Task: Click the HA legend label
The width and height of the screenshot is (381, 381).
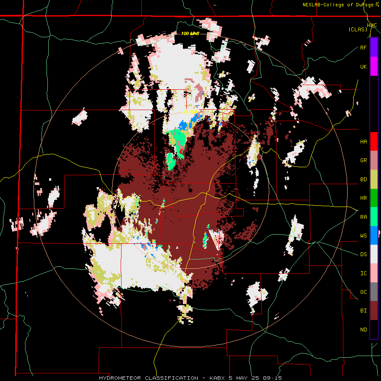Action: (363, 142)
